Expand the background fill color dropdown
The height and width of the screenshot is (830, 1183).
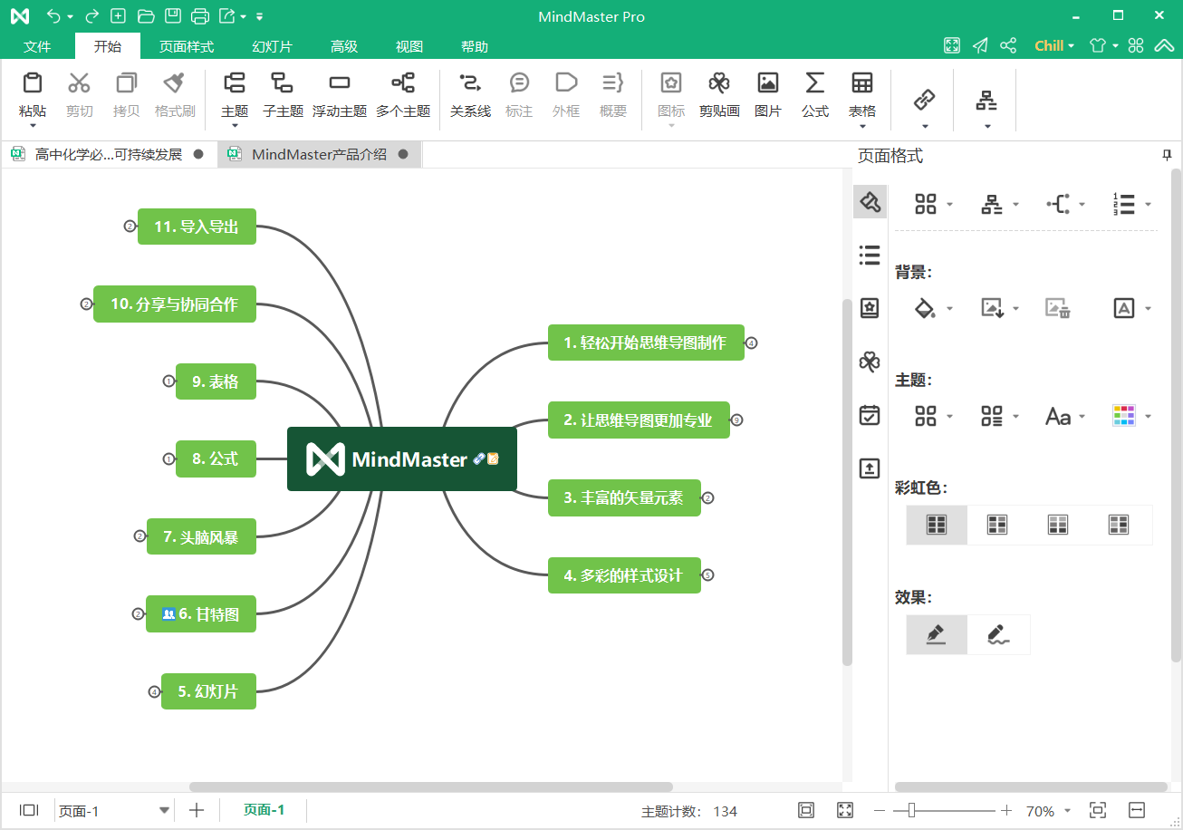(949, 309)
